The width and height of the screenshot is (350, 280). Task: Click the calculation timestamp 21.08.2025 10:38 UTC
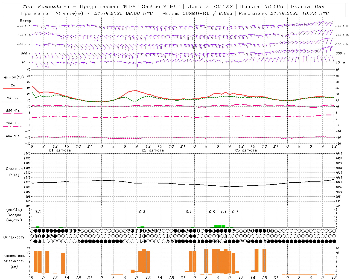point(300,13)
